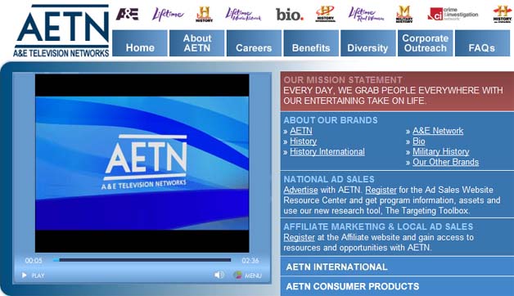This screenshot has width=514, height=296.
Task: Open the History International logo
Action: pos(326,14)
